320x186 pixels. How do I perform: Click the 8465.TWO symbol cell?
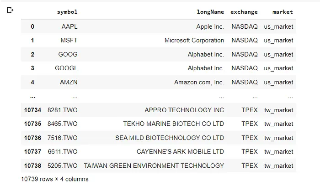coord(63,124)
